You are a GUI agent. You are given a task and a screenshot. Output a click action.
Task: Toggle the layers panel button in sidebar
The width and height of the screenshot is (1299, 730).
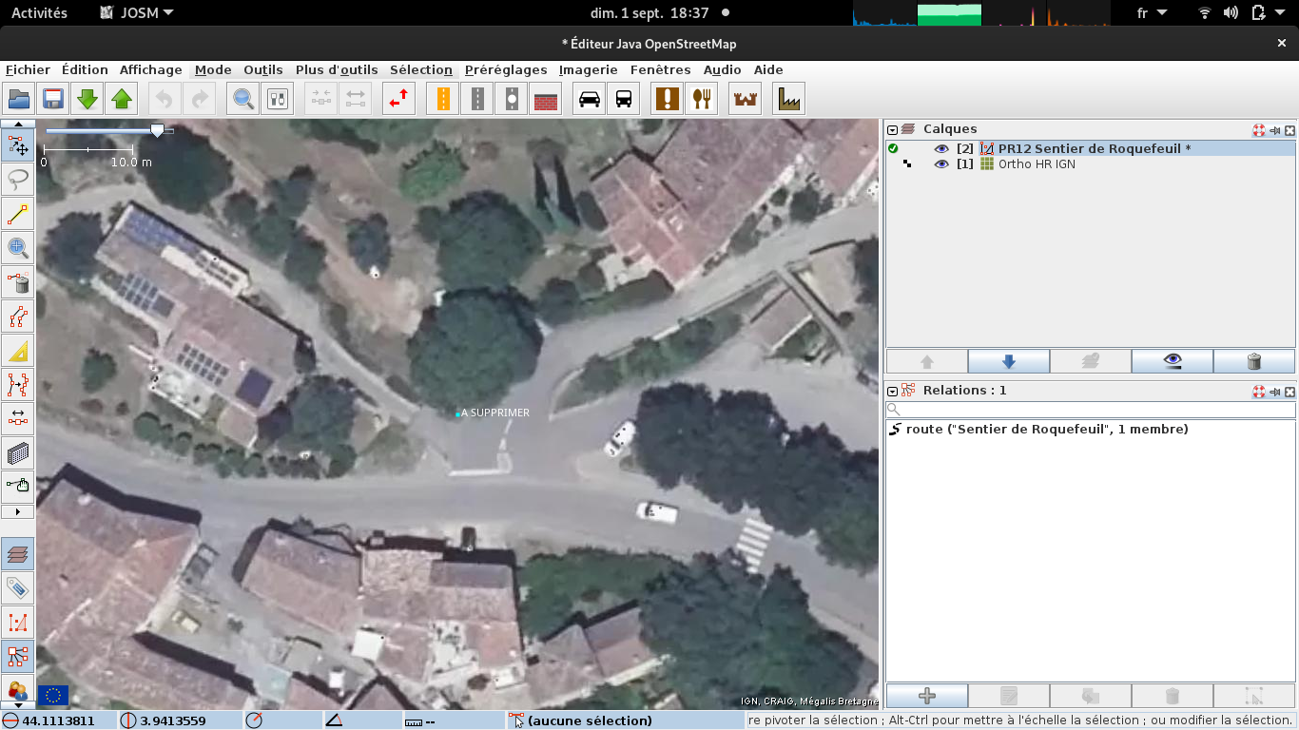point(18,554)
